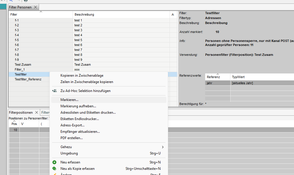Select Markierung aufheben... menu entry
This screenshot has height=175, width=294.
pyautogui.click(x=78, y=106)
